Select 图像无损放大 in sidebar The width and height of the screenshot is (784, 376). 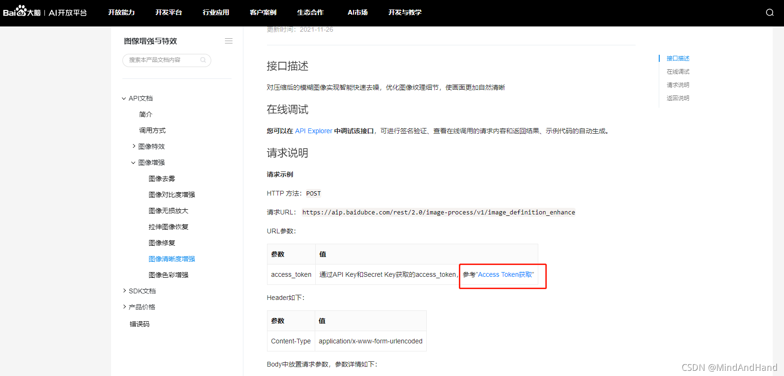[x=168, y=211]
